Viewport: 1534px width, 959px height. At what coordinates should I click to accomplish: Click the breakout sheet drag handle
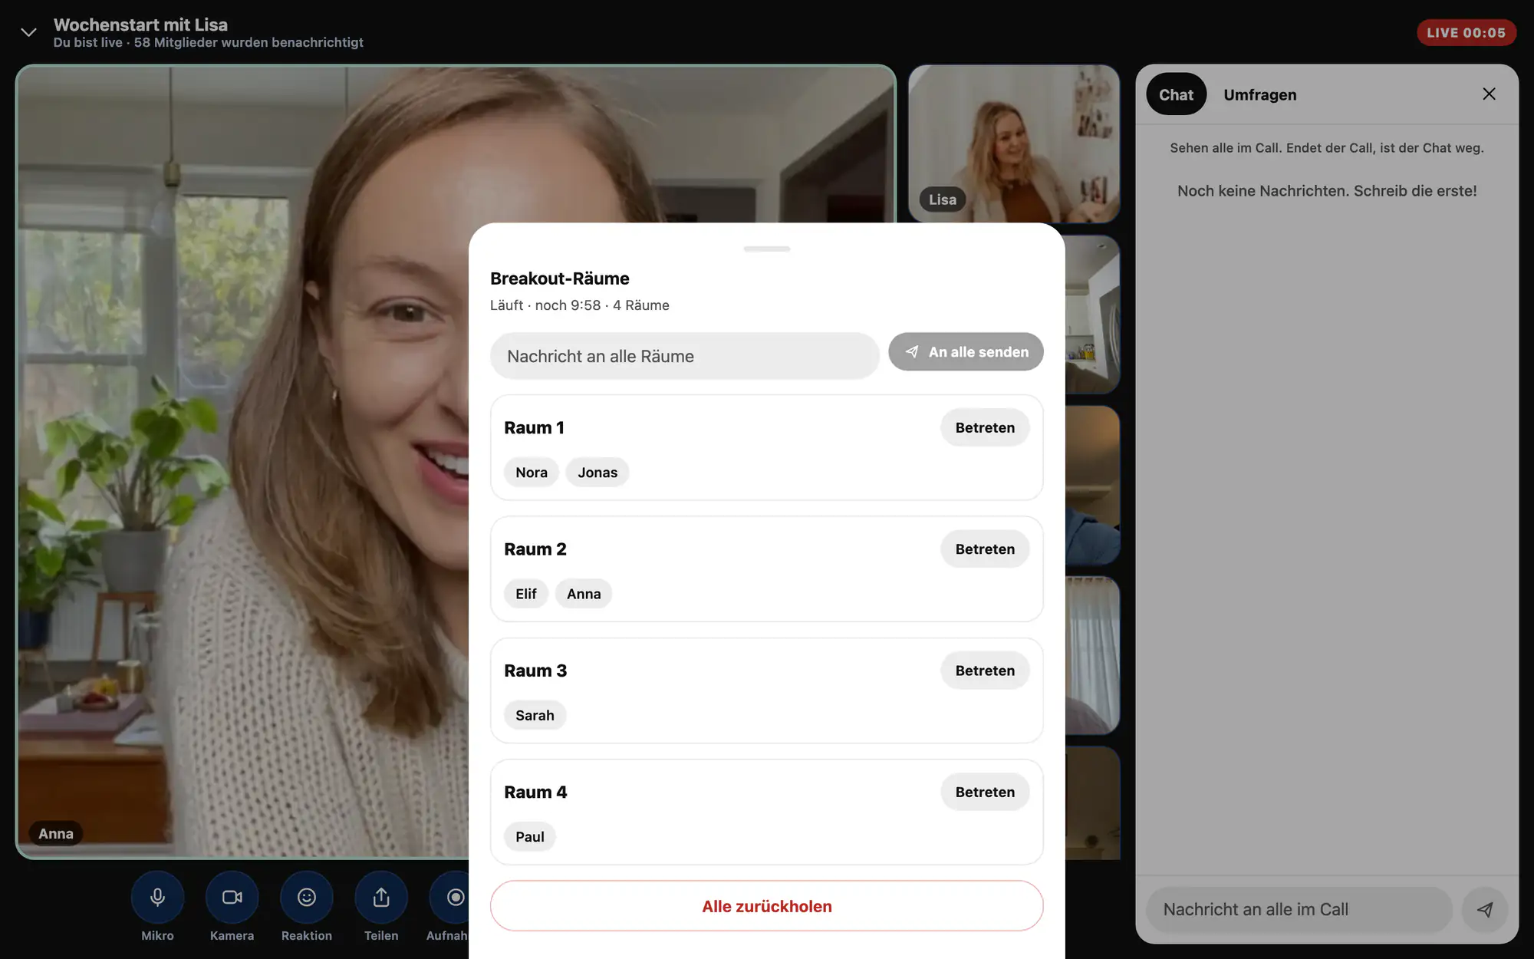point(766,249)
